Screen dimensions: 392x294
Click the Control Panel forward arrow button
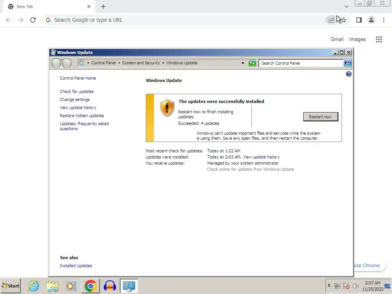(x=67, y=63)
